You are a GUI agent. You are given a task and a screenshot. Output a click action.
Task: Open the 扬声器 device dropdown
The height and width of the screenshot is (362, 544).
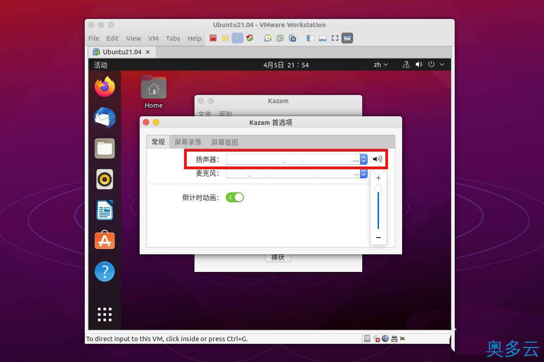pos(363,159)
